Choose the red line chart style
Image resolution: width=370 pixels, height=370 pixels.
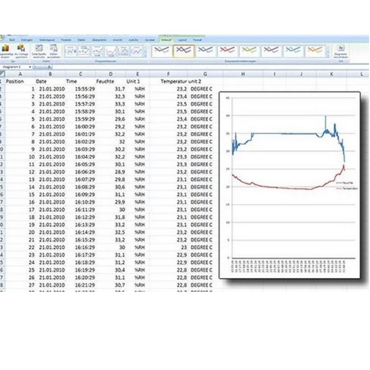point(227,51)
